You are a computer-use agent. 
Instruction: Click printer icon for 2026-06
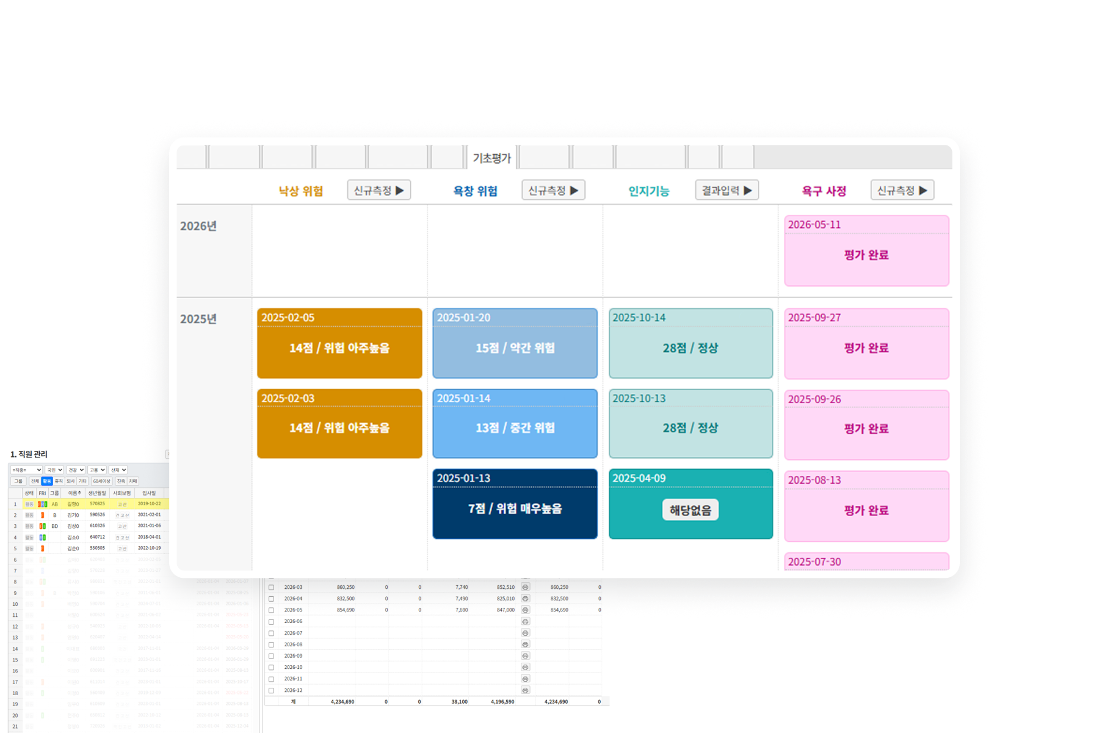point(525,621)
